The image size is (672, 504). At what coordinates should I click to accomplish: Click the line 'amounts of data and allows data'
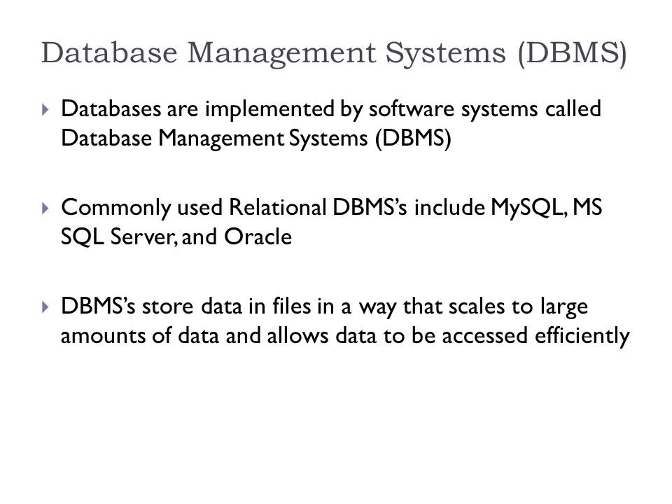[x=345, y=335]
